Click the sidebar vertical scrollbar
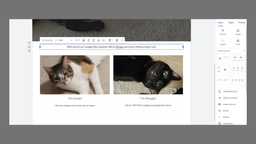 click(x=246, y=60)
